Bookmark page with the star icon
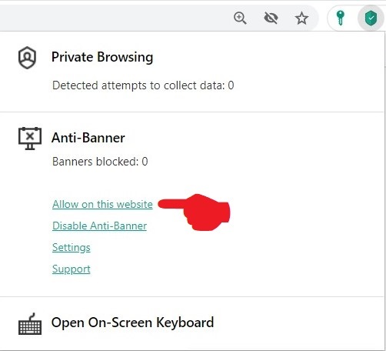This screenshot has width=386, height=351. (301, 18)
